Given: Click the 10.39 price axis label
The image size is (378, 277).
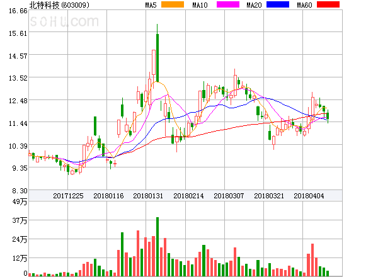Looking at the screenshot, I should [18, 146].
